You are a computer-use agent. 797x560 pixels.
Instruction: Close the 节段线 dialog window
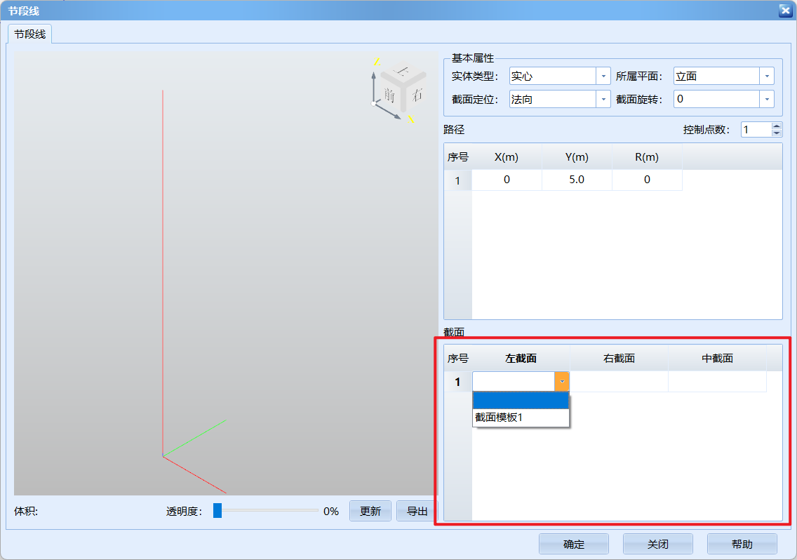point(785,11)
